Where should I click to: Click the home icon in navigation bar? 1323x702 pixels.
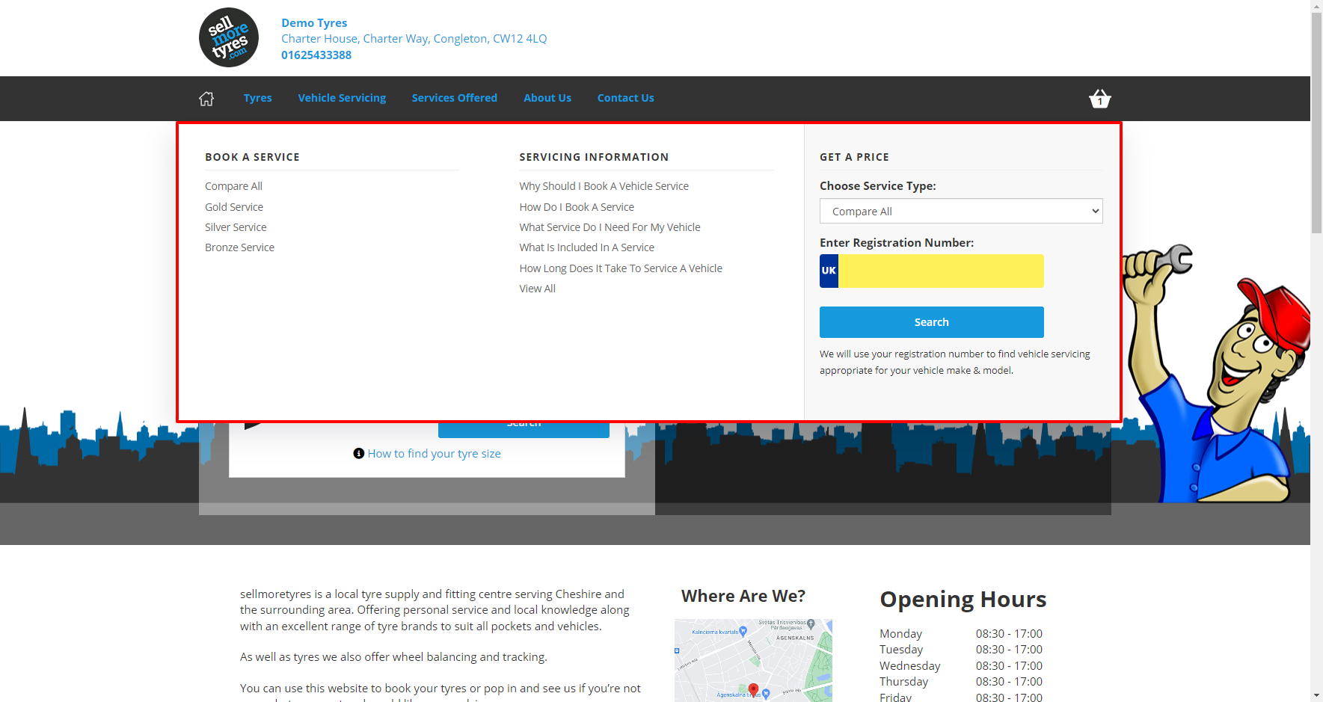point(206,98)
